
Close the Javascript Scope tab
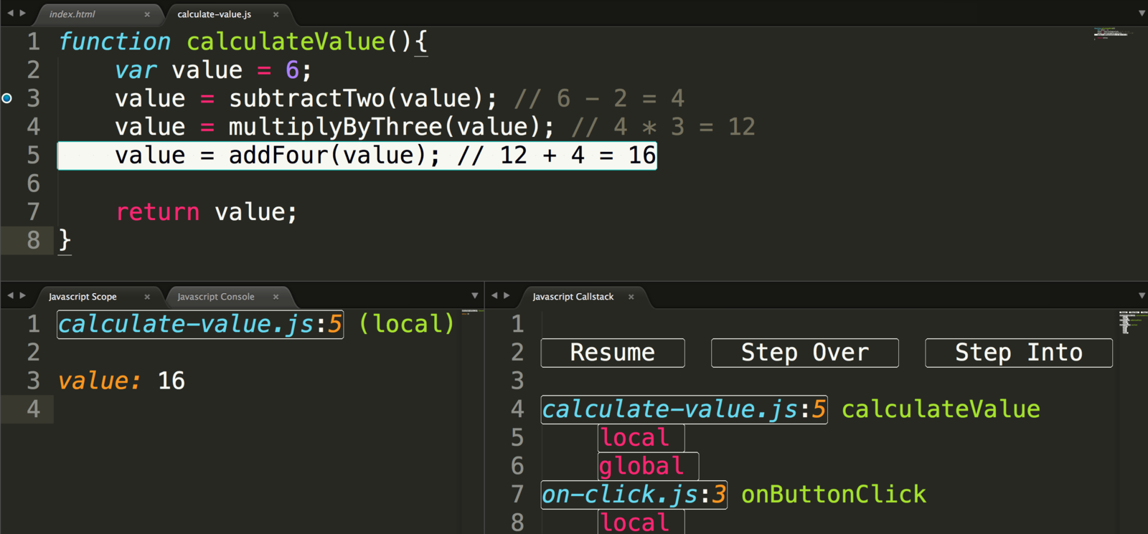147,297
